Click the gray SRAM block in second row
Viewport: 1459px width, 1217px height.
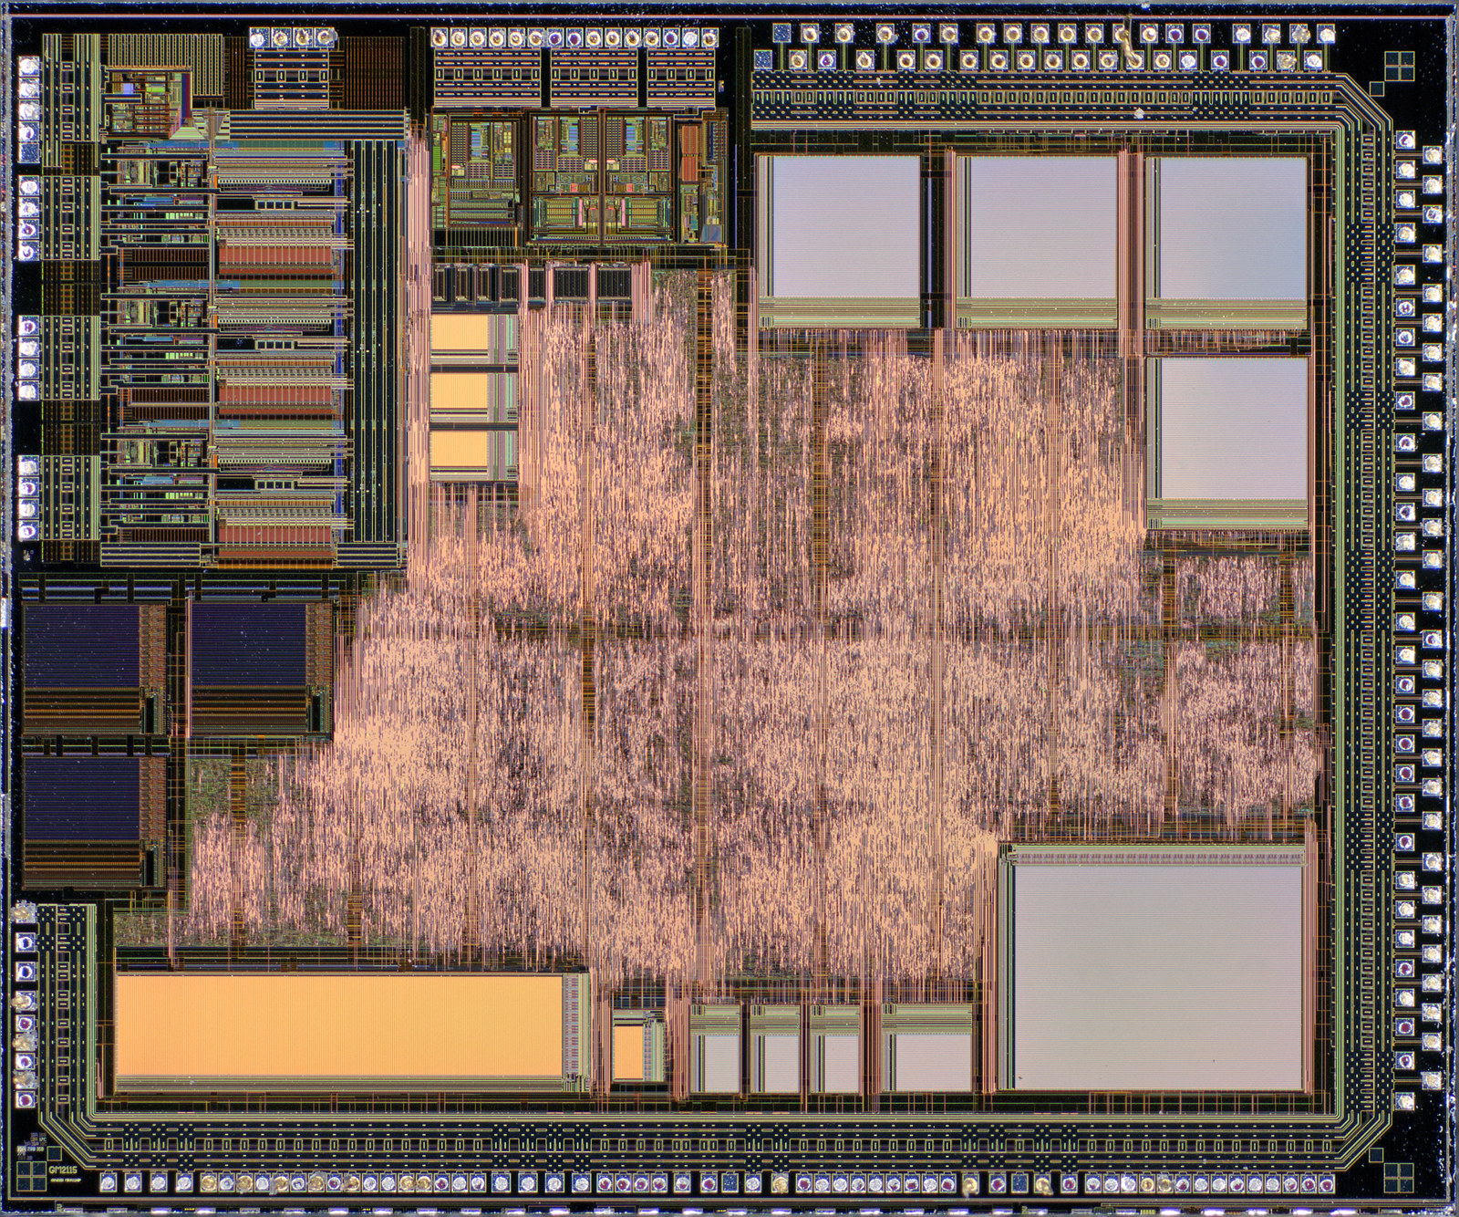pos(1226,429)
